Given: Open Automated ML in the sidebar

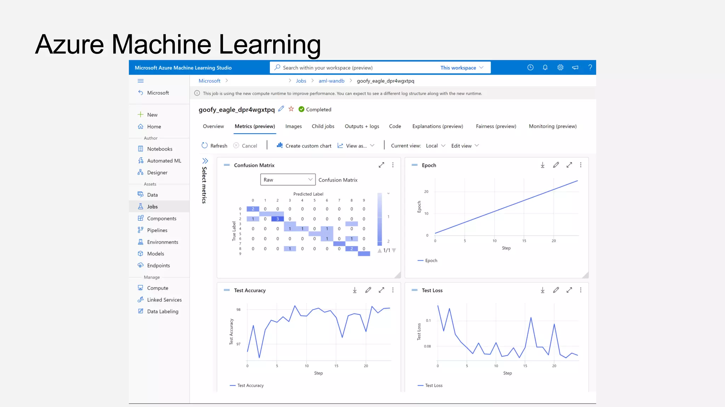Looking at the screenshot, I should coord(159,161).
